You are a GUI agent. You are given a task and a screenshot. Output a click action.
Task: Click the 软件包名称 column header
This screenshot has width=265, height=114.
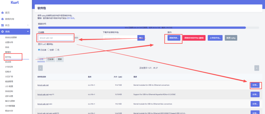click(x=42, y=77)
